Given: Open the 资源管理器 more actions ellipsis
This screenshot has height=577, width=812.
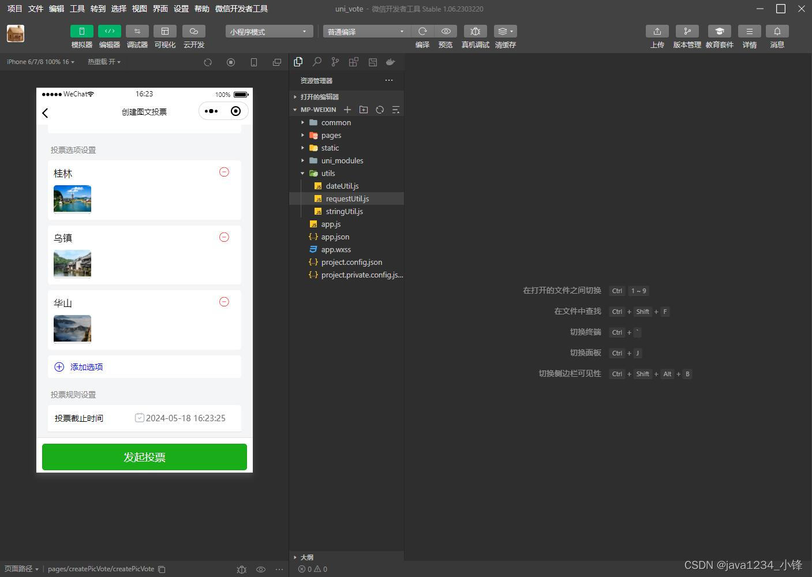Looking at the screenshot, I should pos(389,80).
